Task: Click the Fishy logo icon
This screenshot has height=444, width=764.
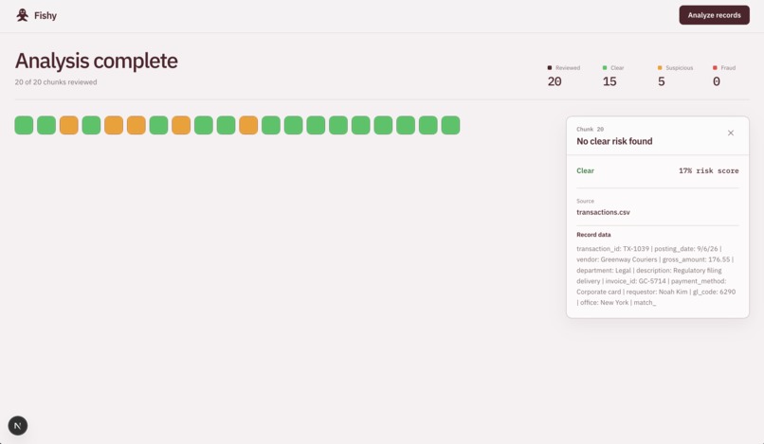Action: pyautogui.click(x=23, y=15)
